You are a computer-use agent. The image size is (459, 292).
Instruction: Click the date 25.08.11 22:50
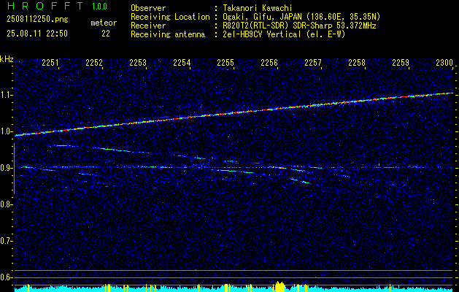click(37, 34)
